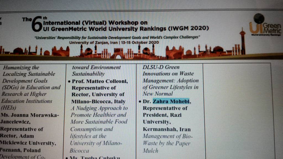Click the text Kermanshah, Iran
Viewport: 283px width, 159px height.
(x=167, y=129)
